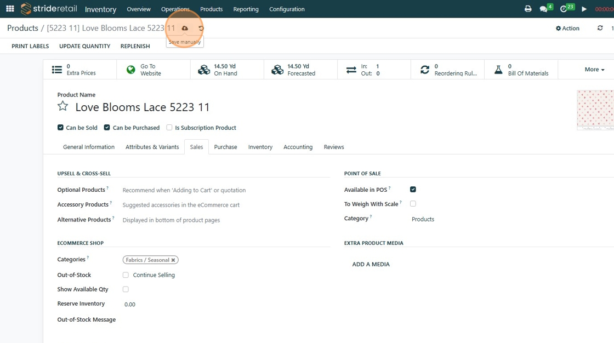Click the UPDATE QUANTITY button

pos(84,46)
